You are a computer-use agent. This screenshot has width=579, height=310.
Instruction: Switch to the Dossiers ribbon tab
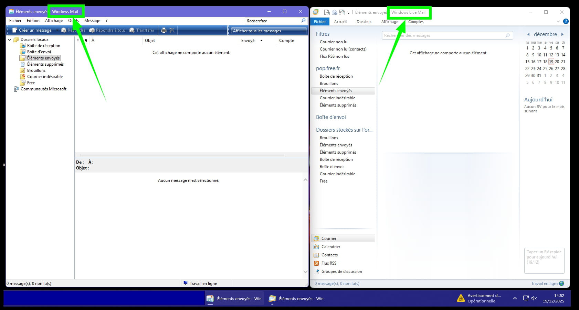364,22
